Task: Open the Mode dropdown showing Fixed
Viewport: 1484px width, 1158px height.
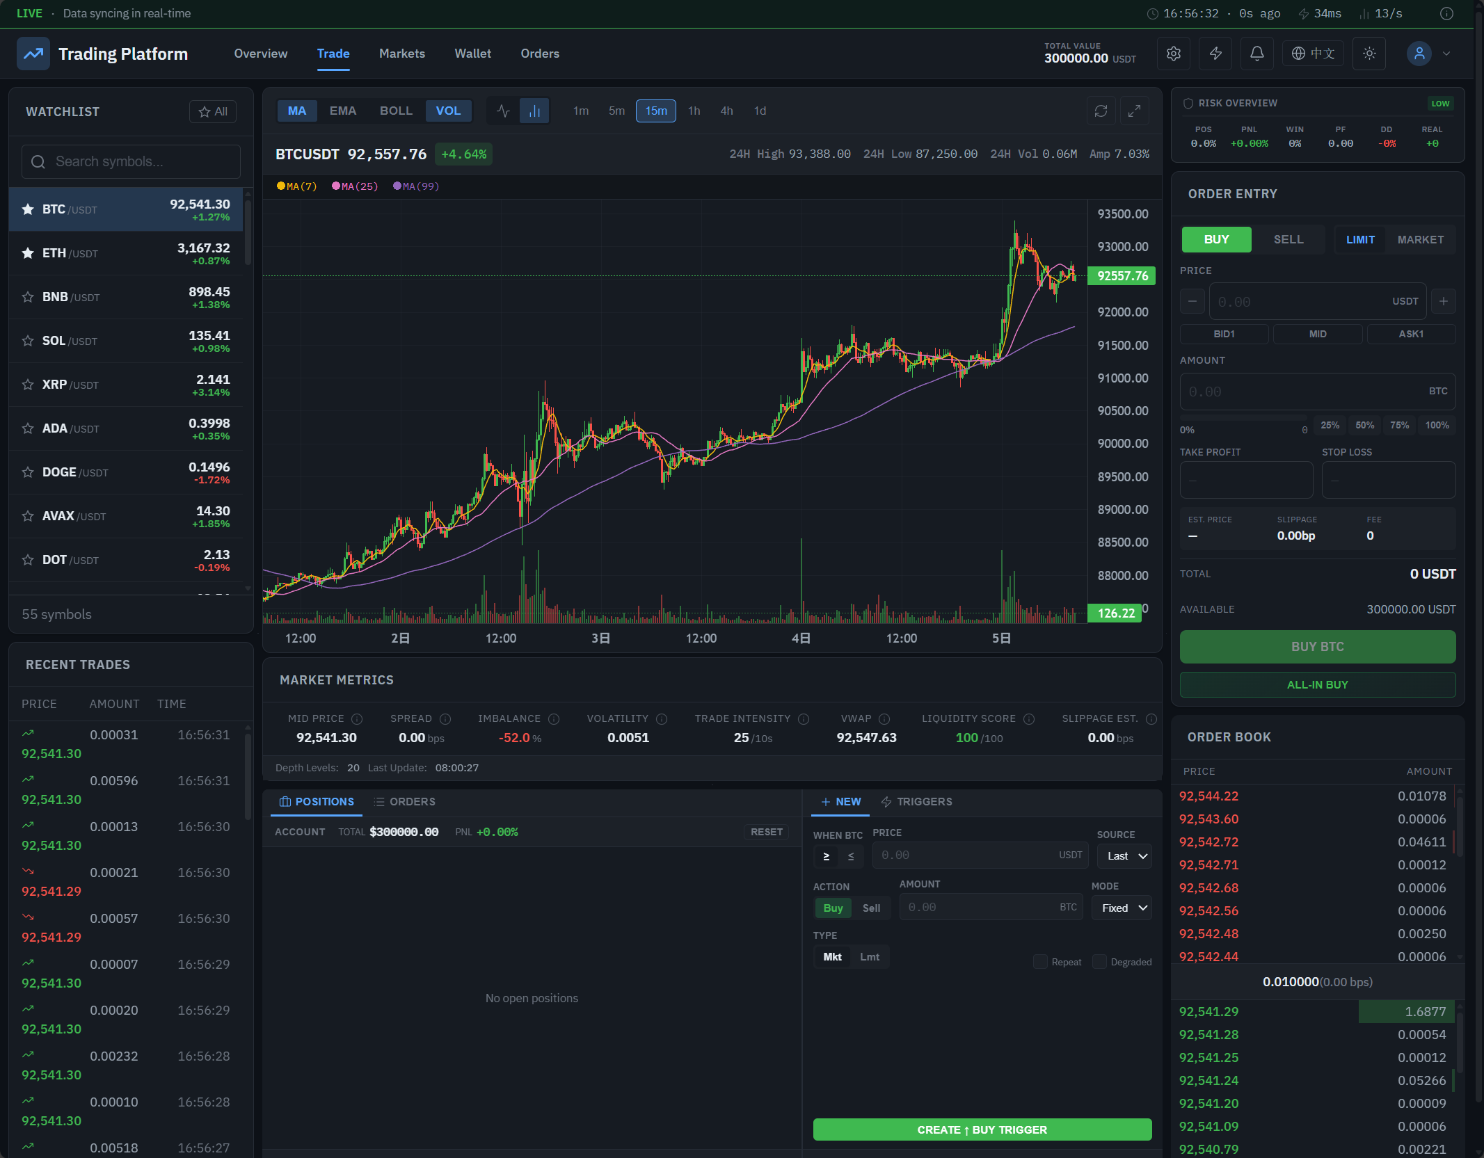Action: [1122, 908]
